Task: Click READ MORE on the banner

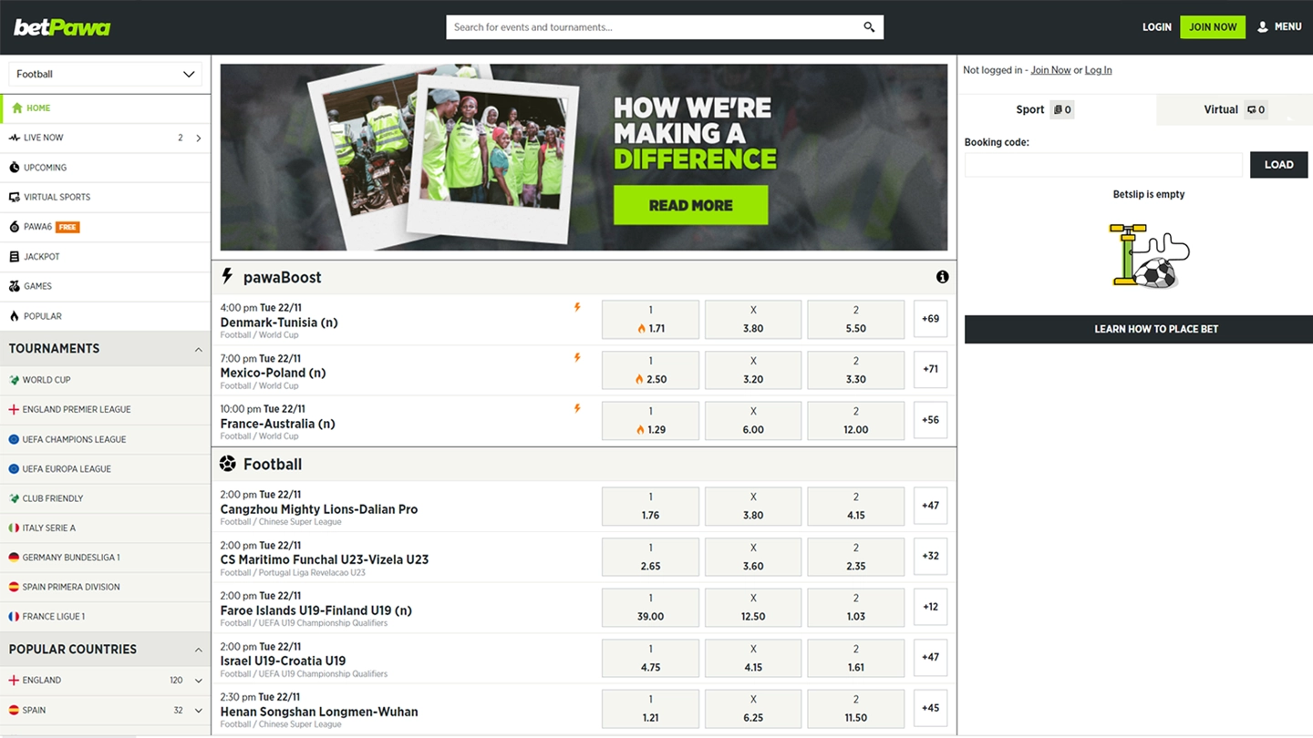Action: 690,205
